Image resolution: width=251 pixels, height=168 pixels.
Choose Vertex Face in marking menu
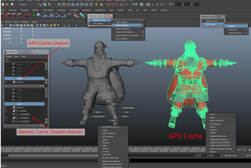coord(98,116)
